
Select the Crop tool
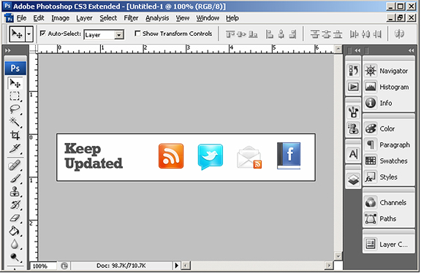15,135
